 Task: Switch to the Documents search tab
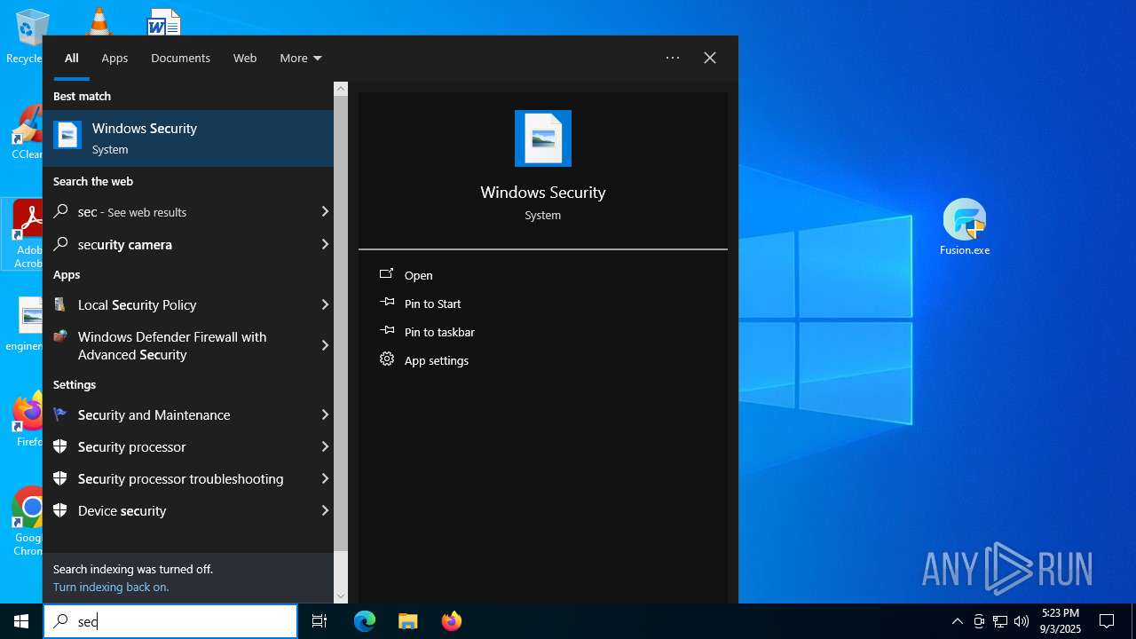(x=180, y=58)
